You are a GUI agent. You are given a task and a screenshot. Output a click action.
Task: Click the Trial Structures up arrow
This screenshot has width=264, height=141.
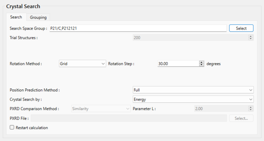point(250,36)
